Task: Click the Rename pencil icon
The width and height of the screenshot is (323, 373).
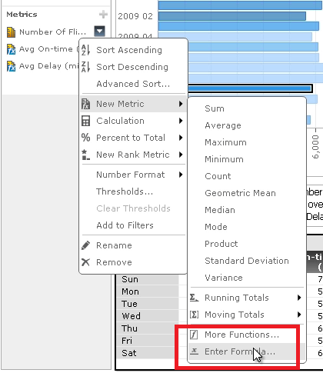Action: (85, 245)
